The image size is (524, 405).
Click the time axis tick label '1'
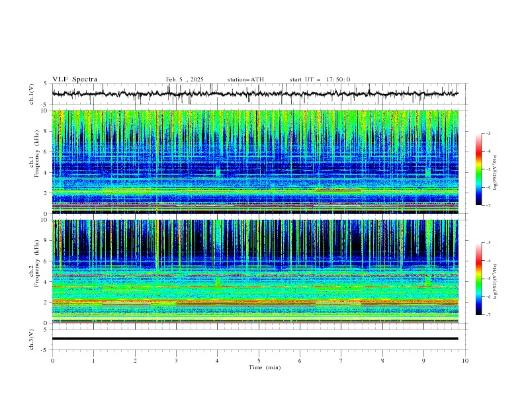pos(93,361)
